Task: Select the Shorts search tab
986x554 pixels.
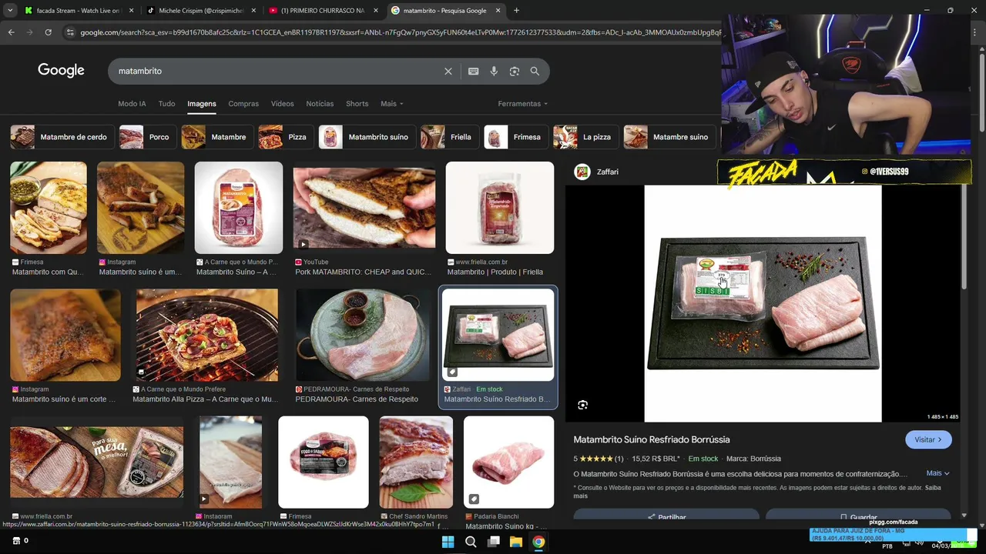Action: pos(357,104)
